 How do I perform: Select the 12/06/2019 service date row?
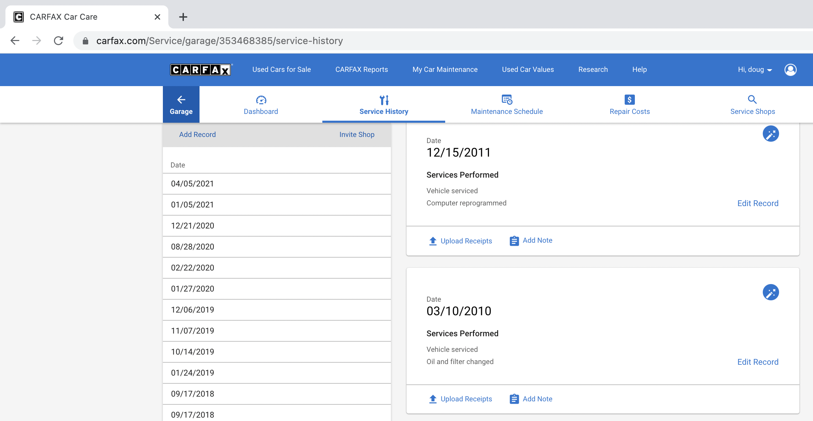tap(277, 310)
